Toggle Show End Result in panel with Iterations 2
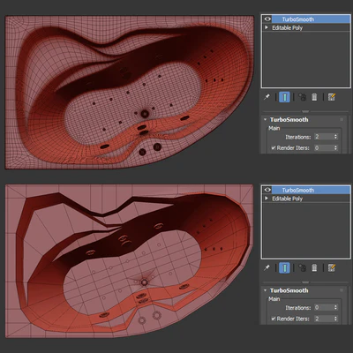 (x=284, y=97)
